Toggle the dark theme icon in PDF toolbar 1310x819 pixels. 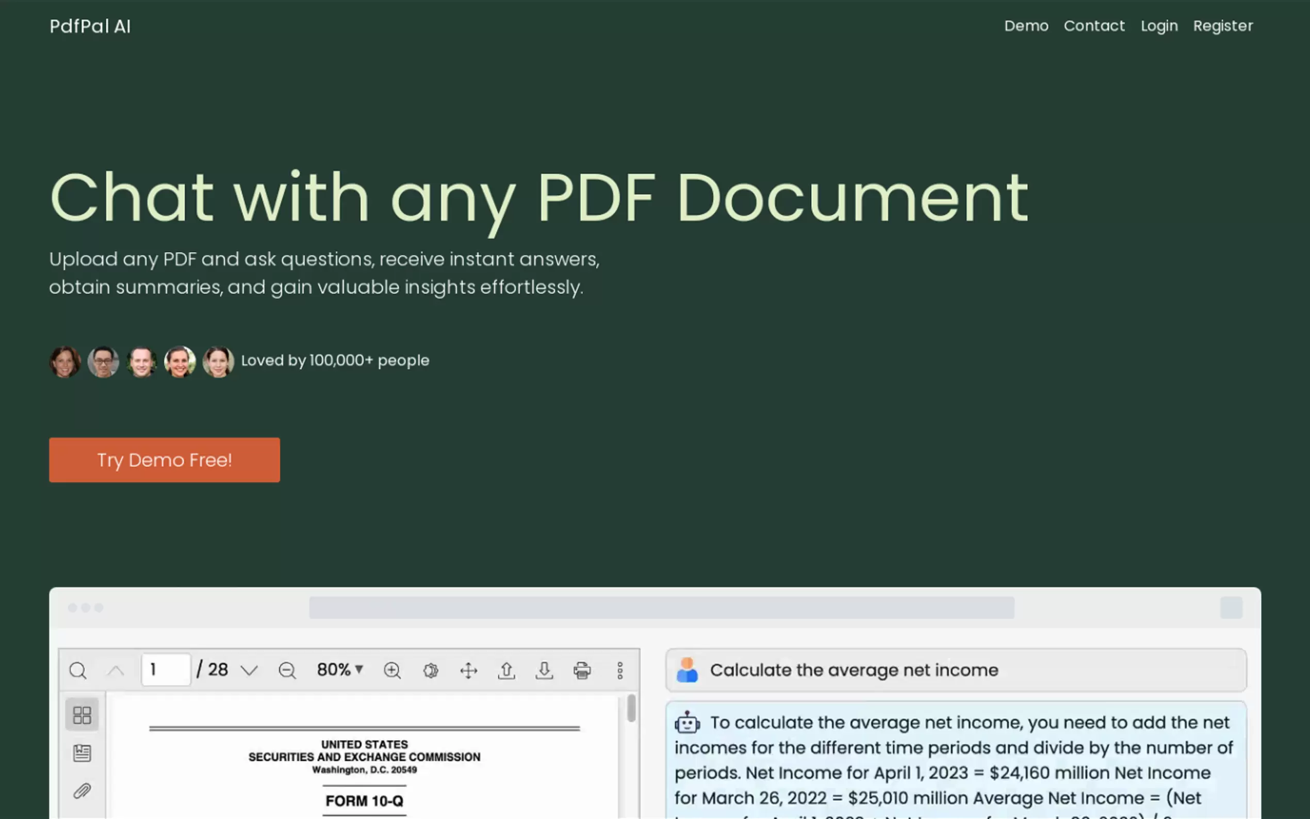[x=431, y=670]
